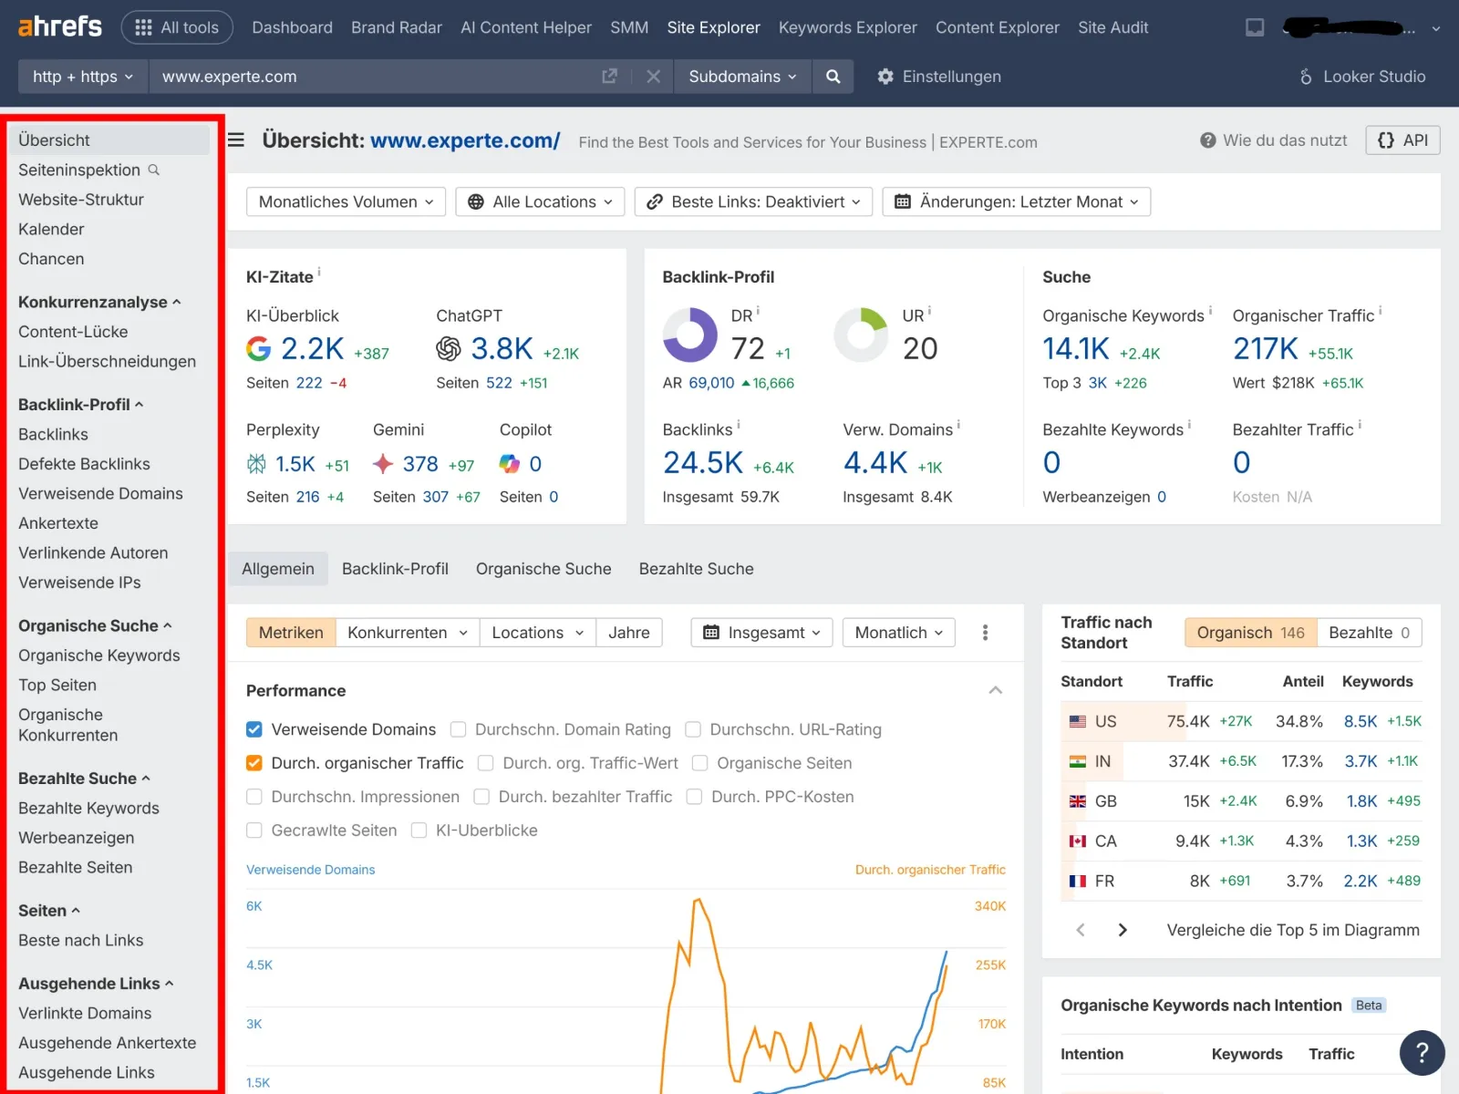Screen dimensions: 1459x1094
Task: Open Monatliches Volumen dropdown
Action: [x=346, y=201]
